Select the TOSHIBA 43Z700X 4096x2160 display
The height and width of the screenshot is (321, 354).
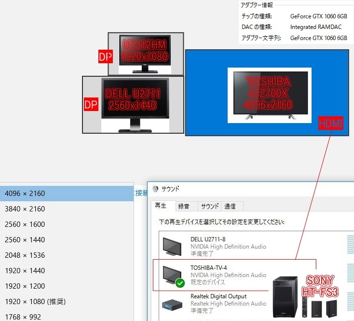(x=267, y=93)
